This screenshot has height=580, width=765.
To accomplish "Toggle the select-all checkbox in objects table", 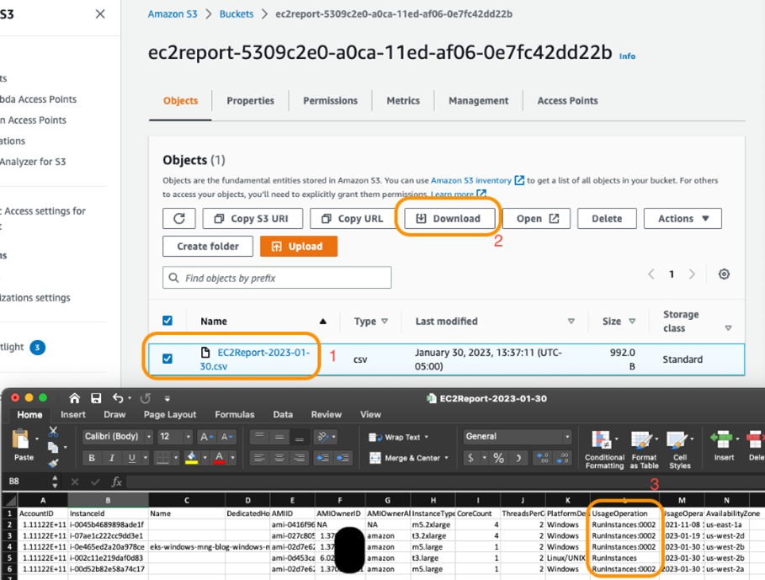I will coord(167,321).
